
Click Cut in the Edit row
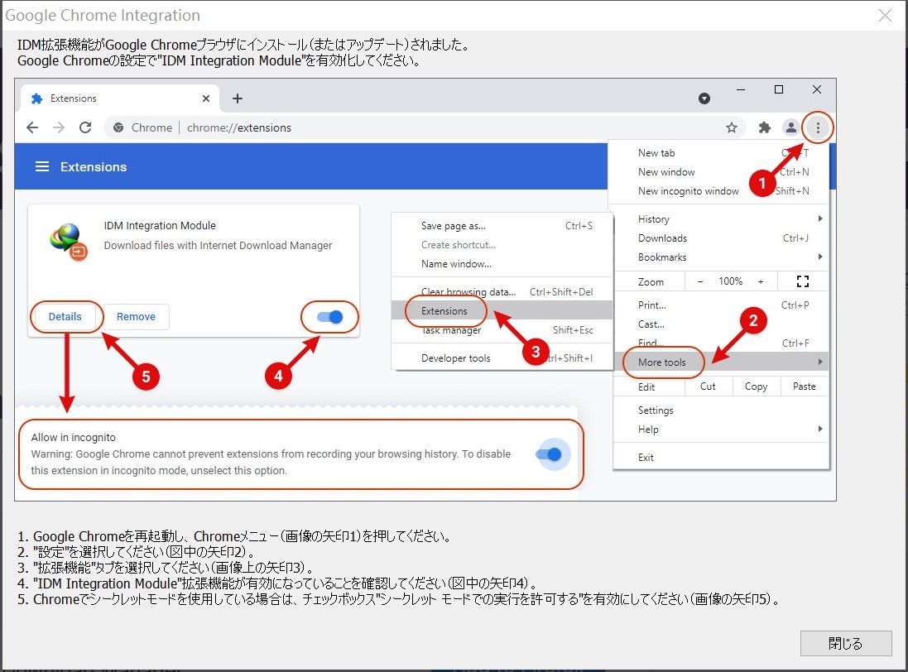tap(708, 386)
